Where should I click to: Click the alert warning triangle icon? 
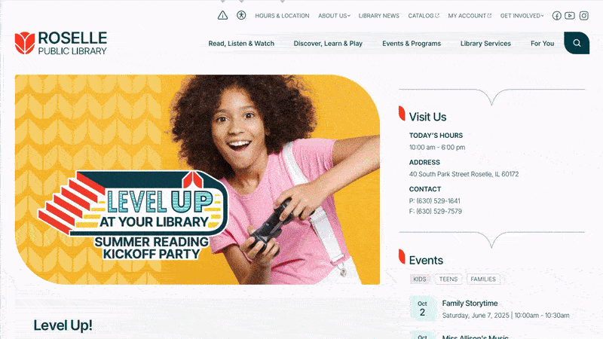pyautogui.click(x=222, y=15)
